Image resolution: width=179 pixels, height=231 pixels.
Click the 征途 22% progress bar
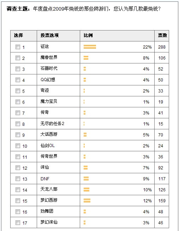click(x=90, y=47)
